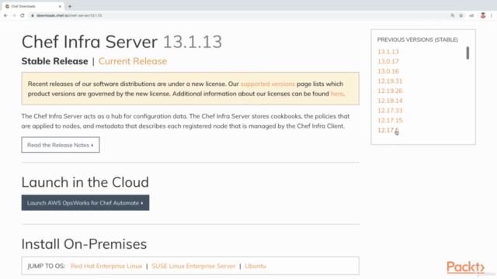The width and height of the screenshot is (497, 279).
Task: Open the supported versions link
Action: pyautogui.click(x=267, y=84)
